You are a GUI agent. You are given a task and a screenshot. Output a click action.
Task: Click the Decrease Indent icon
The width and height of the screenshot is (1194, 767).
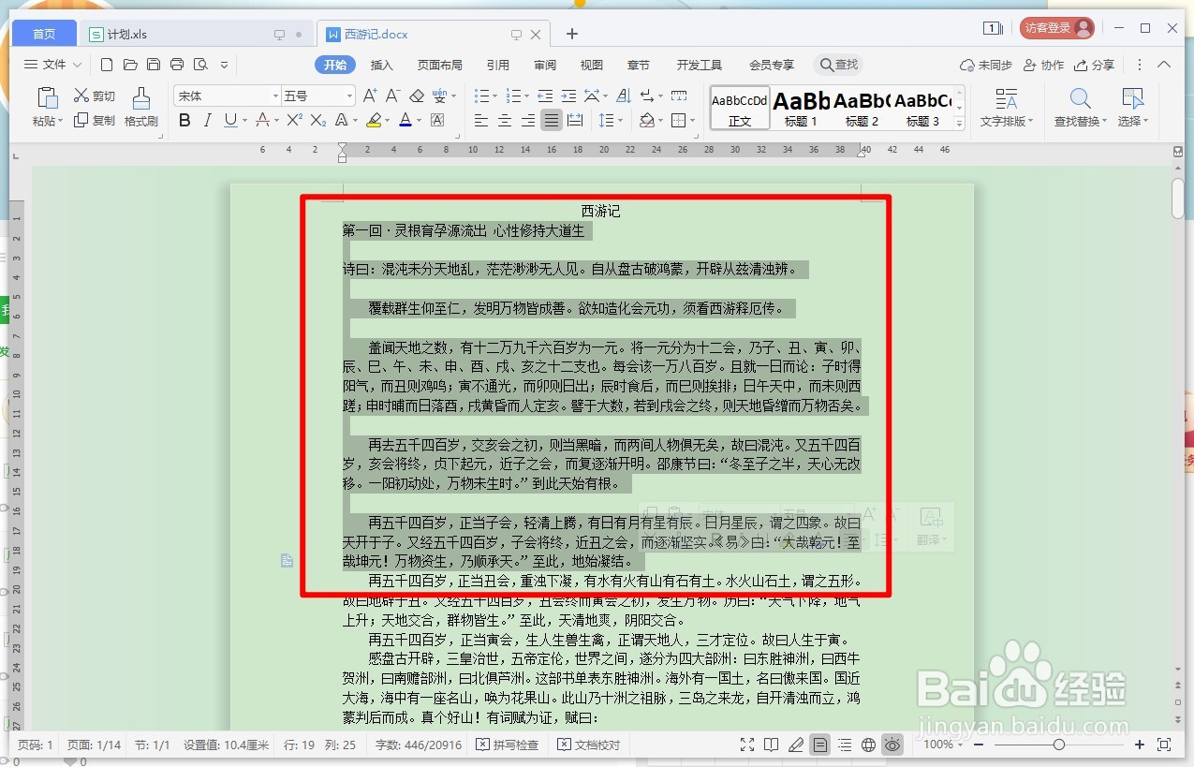[546, 96]
